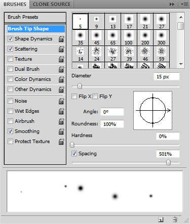190x224 pixels.
Task: Click the brush list scroll down arrow
Action: click(x=181, y=64)
